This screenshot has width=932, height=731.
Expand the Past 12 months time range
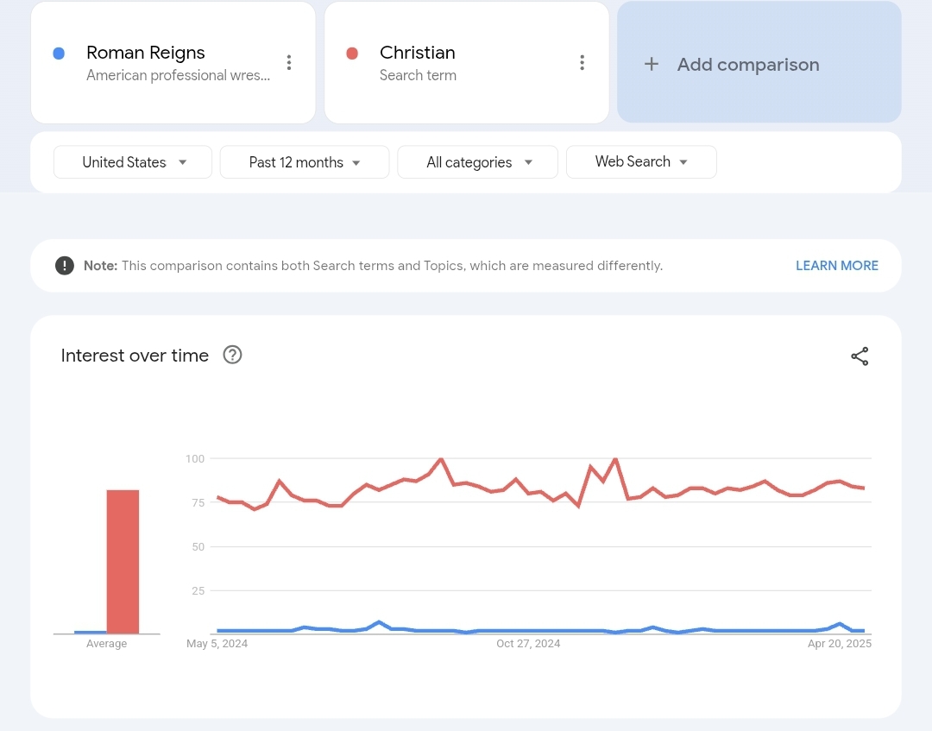[305, 162]
